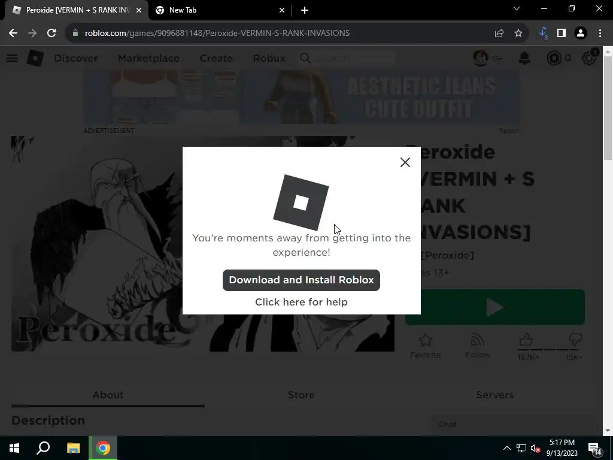Close the Roblox download dialog
613x460 pixels.
[x=405, y=162]
